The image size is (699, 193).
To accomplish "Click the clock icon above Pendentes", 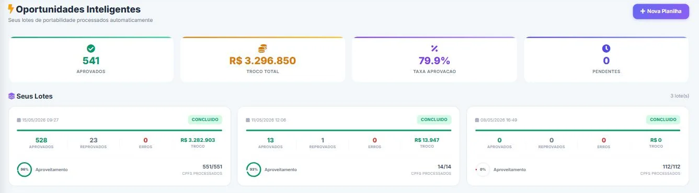I will (606, 49).
